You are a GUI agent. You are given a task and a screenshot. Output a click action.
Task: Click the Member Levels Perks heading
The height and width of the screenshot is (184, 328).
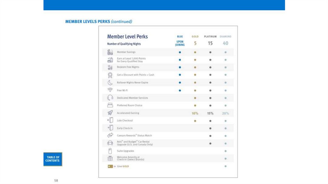[x=98, y=22]
